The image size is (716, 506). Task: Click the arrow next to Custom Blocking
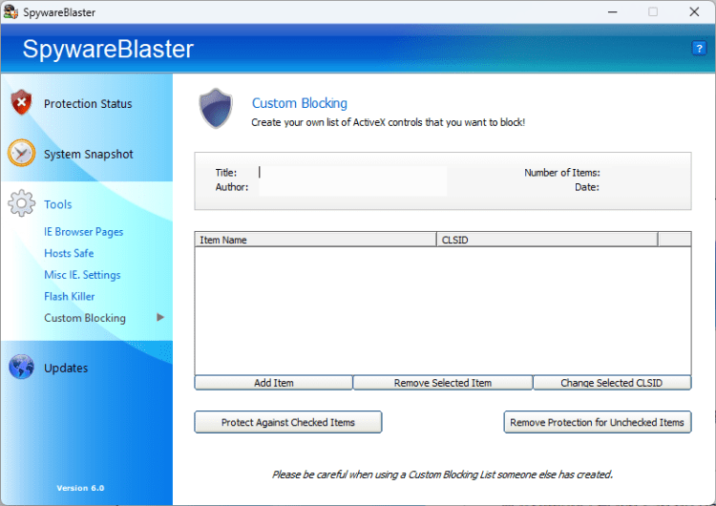click(x=160, y=317)
